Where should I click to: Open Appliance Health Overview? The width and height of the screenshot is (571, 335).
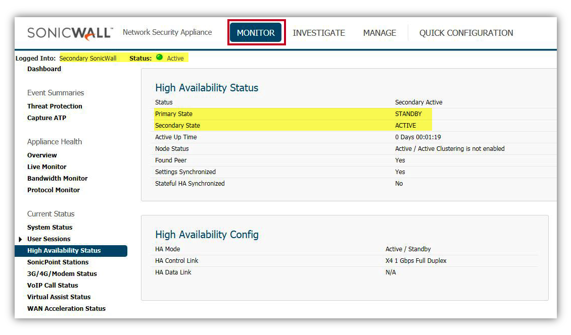pyautogui.click(x=42, y=155)
